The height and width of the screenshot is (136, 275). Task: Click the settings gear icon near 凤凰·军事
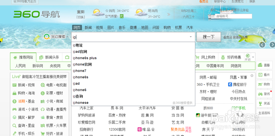click(252, 76)
